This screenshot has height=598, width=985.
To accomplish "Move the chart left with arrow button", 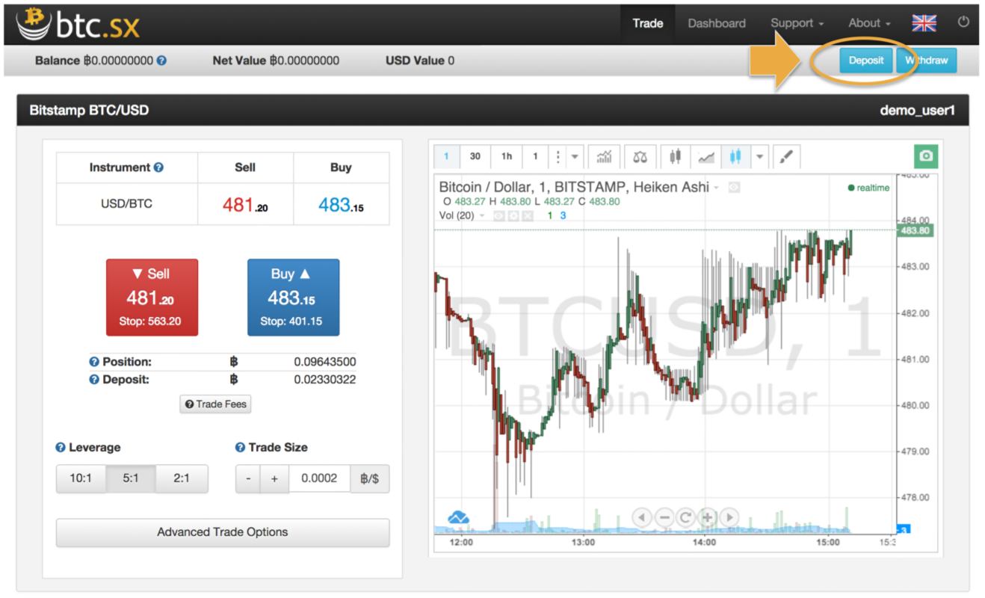I will tap(642, 517).
